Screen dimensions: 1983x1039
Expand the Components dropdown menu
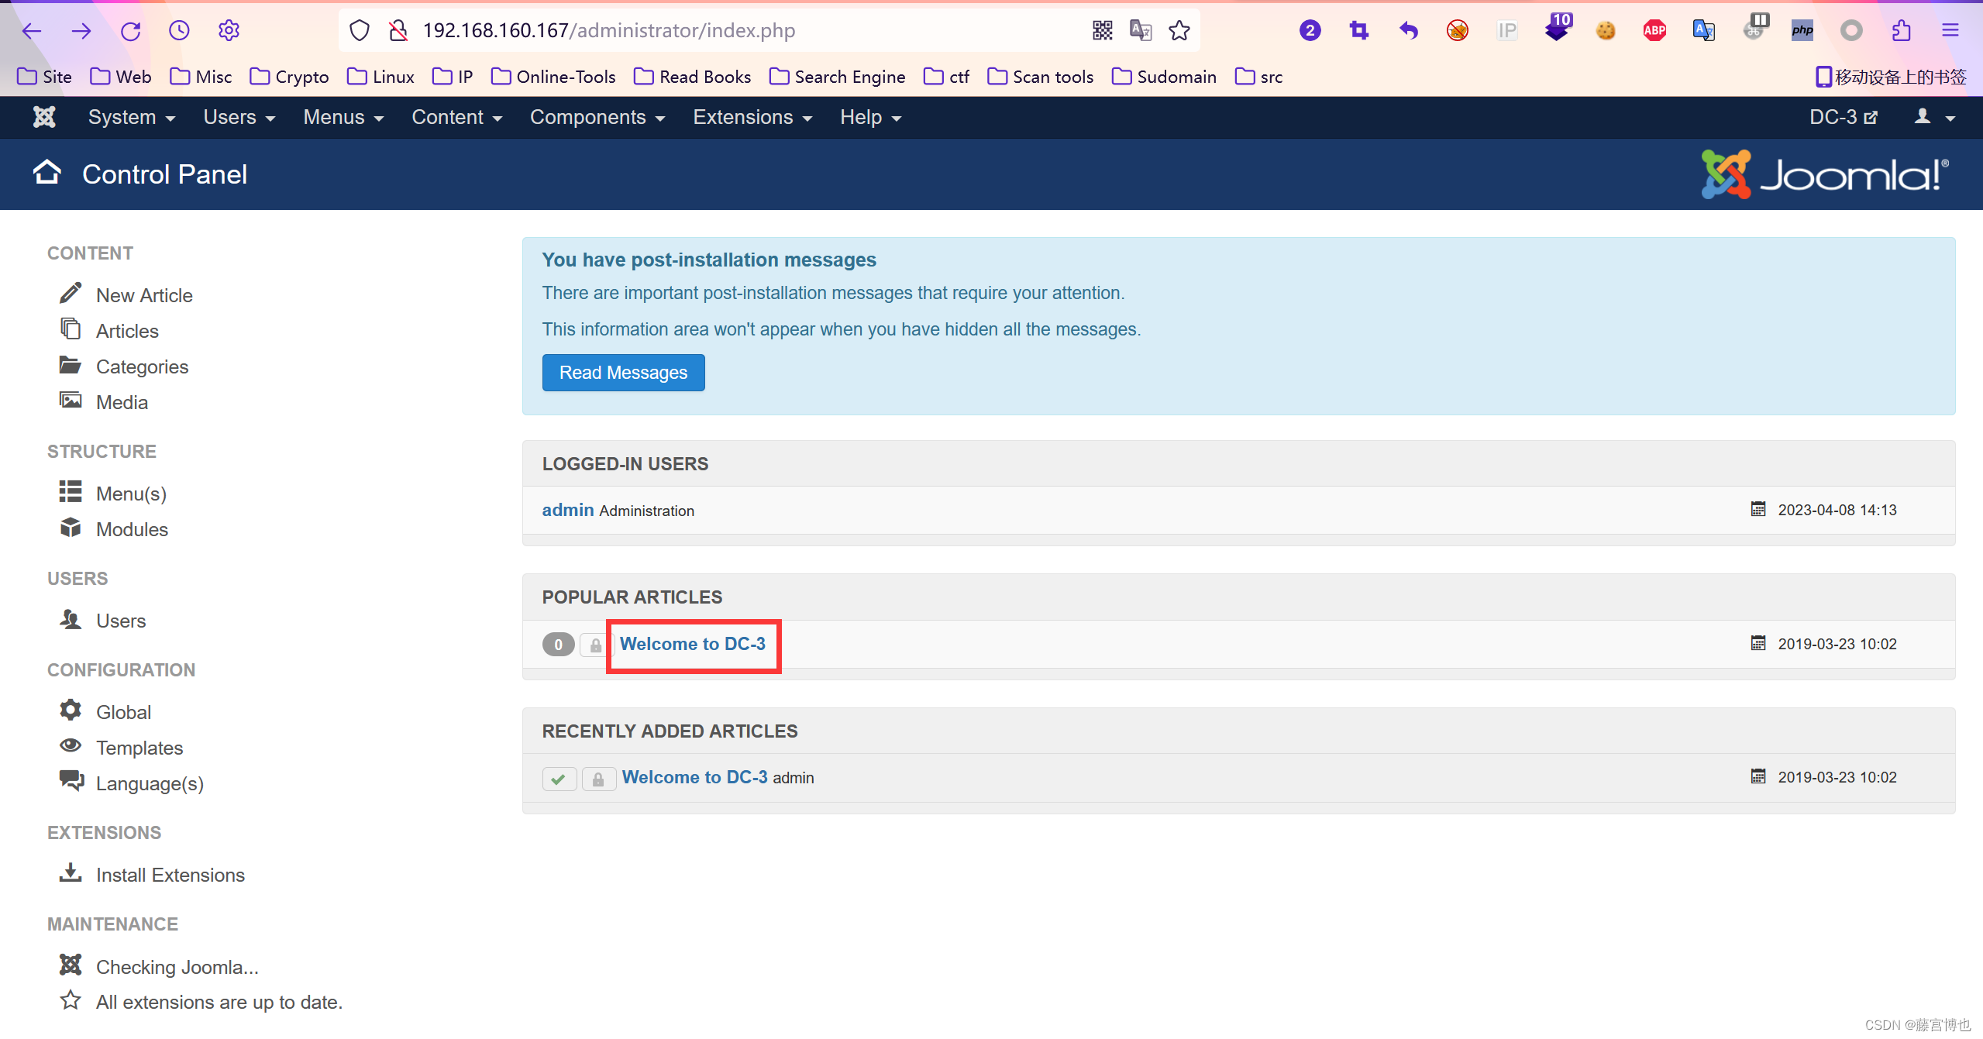click(597, 117)
